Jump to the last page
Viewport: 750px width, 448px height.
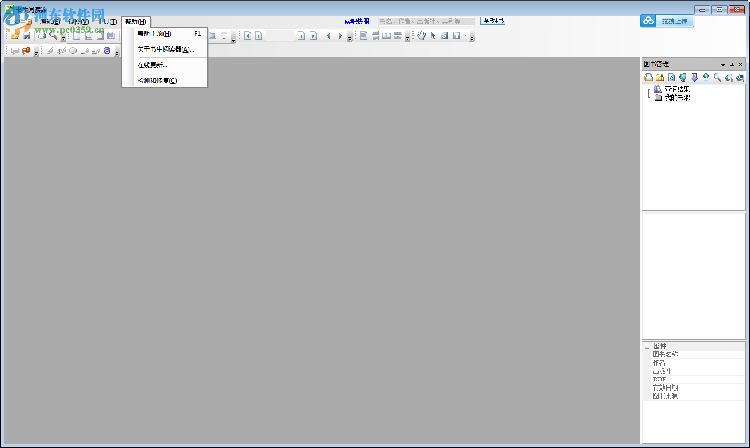[x=312, y=35]
